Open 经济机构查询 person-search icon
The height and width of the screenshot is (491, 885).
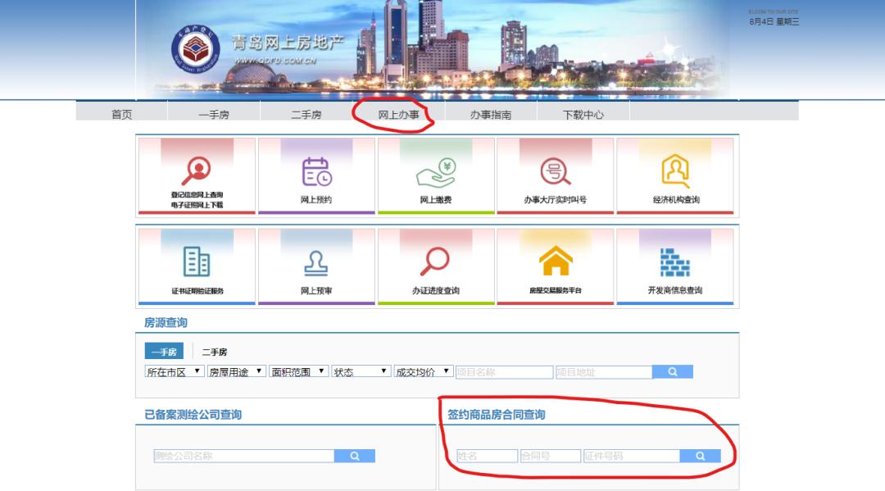[676, 171]
